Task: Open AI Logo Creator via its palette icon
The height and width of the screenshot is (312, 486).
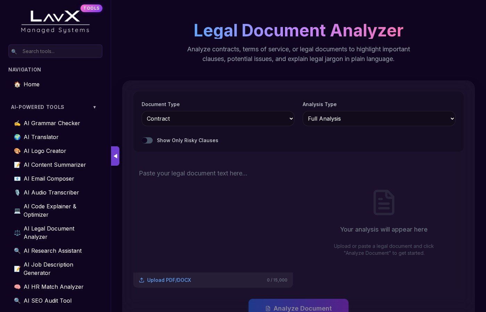Action: 17,151
